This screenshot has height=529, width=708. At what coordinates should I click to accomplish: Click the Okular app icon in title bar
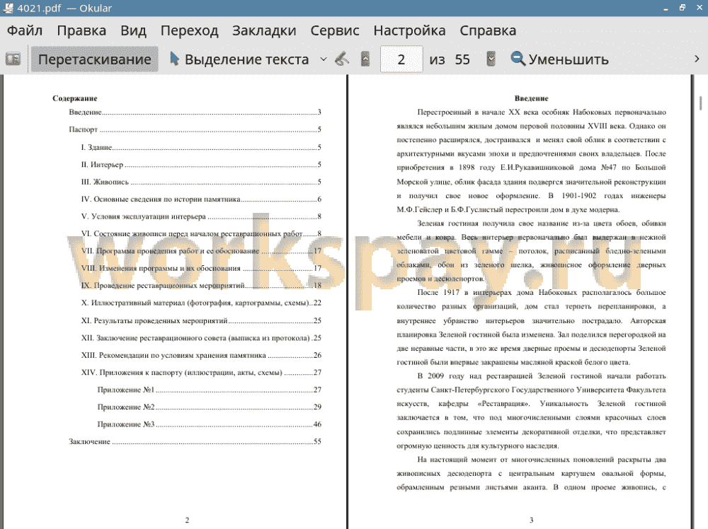pos(8,8)
